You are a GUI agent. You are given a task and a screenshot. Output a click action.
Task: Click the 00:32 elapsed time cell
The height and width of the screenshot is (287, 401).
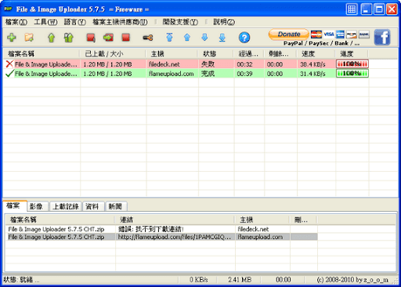pos(249,64)
